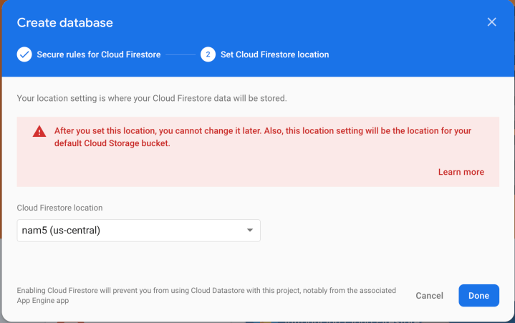This screenshot has width=515, height=323.
Task: Click the step 2 number circle
Action: (208, 54)
